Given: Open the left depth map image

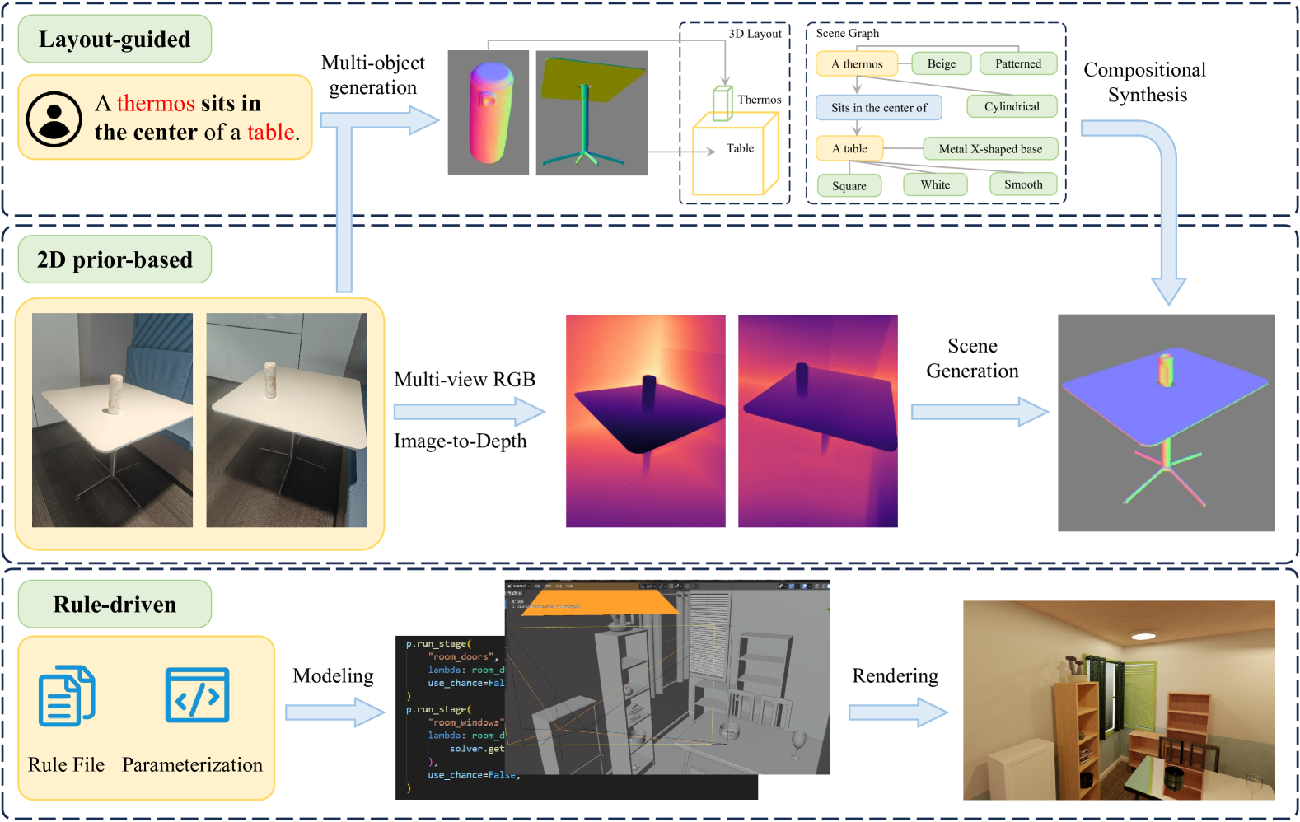Looking at the screenshot, I should tap(646, 421).
